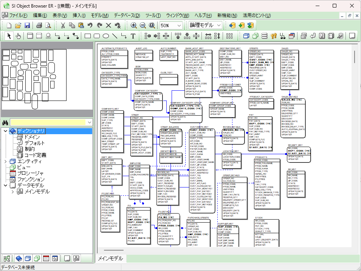Open the 編集(E) menu
This screenshot has height=271, width=361.
(x=40, y=15)
